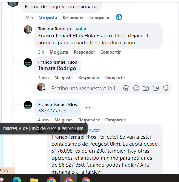Open the GIF picker in reply box

(156, 88)
